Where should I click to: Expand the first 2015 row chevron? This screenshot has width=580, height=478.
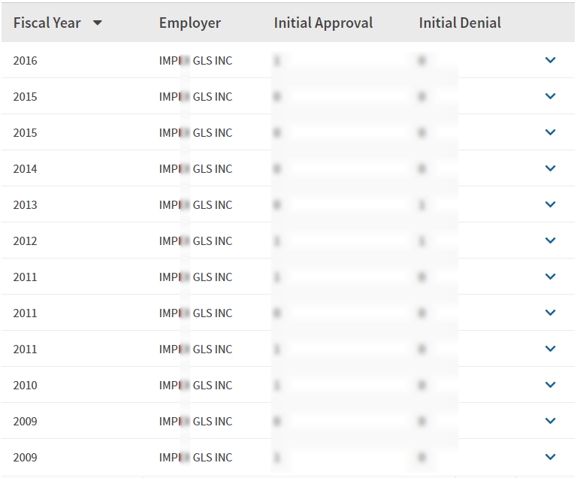point(550,96)
